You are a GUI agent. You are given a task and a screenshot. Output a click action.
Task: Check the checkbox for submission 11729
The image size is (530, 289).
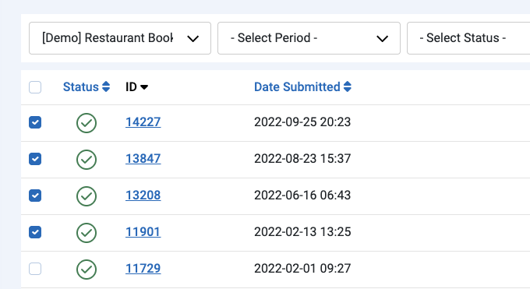[35, 269]
